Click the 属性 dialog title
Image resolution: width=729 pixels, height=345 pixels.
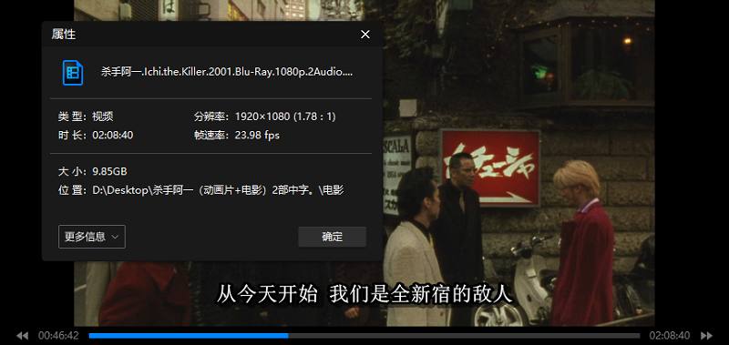click(64, 35)
